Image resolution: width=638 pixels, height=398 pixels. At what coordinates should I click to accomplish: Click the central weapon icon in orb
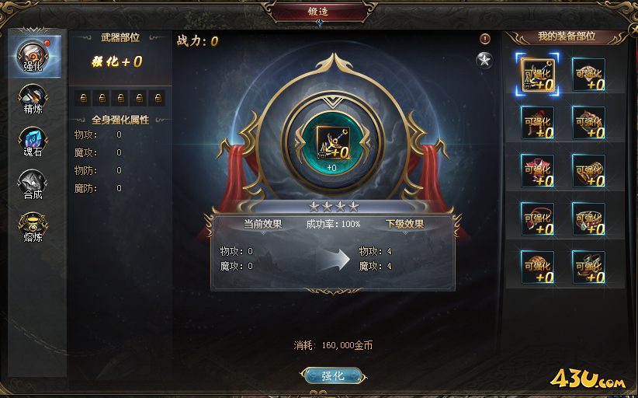coord(332,142)
